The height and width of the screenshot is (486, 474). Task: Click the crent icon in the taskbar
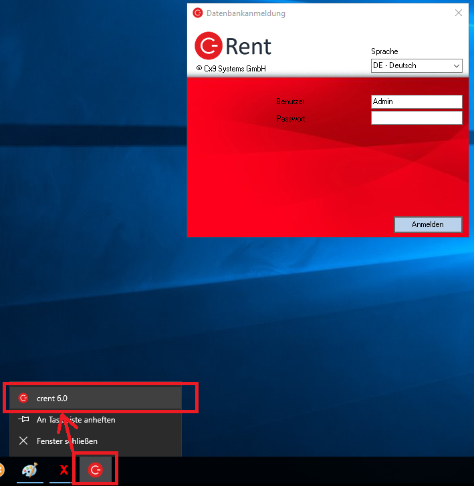[x=96, y=470]
